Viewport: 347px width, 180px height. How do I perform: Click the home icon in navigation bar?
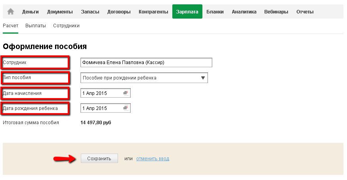pyautogui.click(x=11, y=11)
